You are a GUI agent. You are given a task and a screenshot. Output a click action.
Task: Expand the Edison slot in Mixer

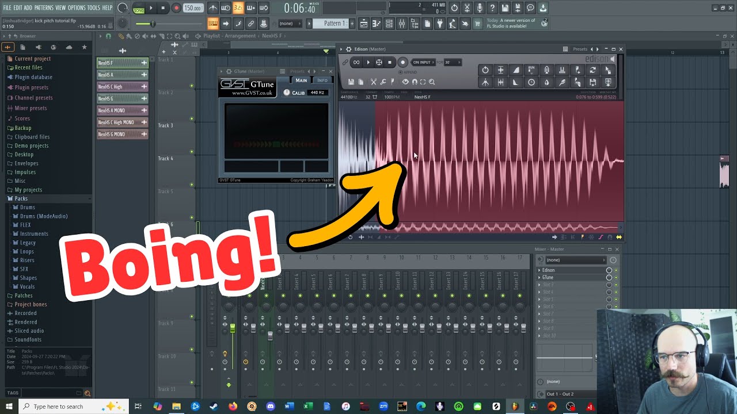(x=540, y=270)
